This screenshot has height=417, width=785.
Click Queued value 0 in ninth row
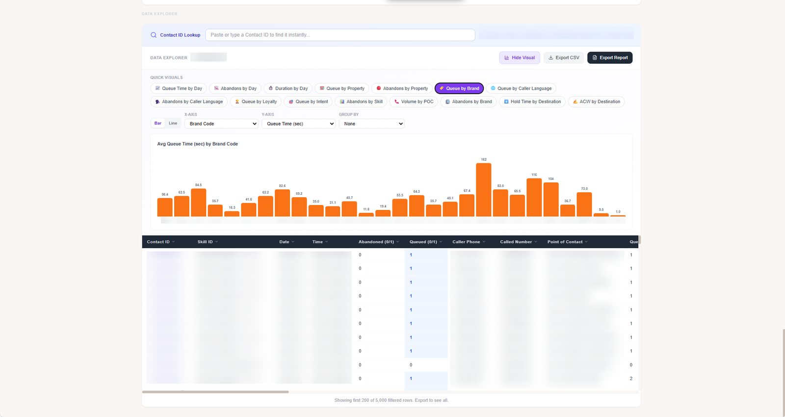411,365
